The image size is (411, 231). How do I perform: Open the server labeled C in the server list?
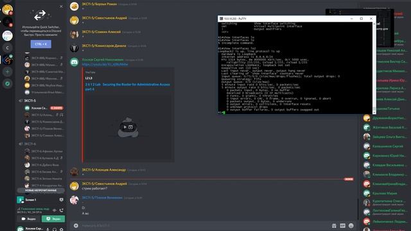[x=7, y=47]
